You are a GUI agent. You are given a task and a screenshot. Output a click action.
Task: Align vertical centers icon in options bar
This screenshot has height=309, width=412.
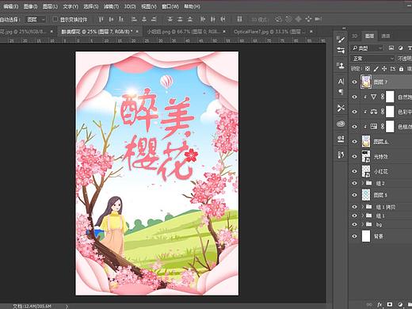(111, 19)
